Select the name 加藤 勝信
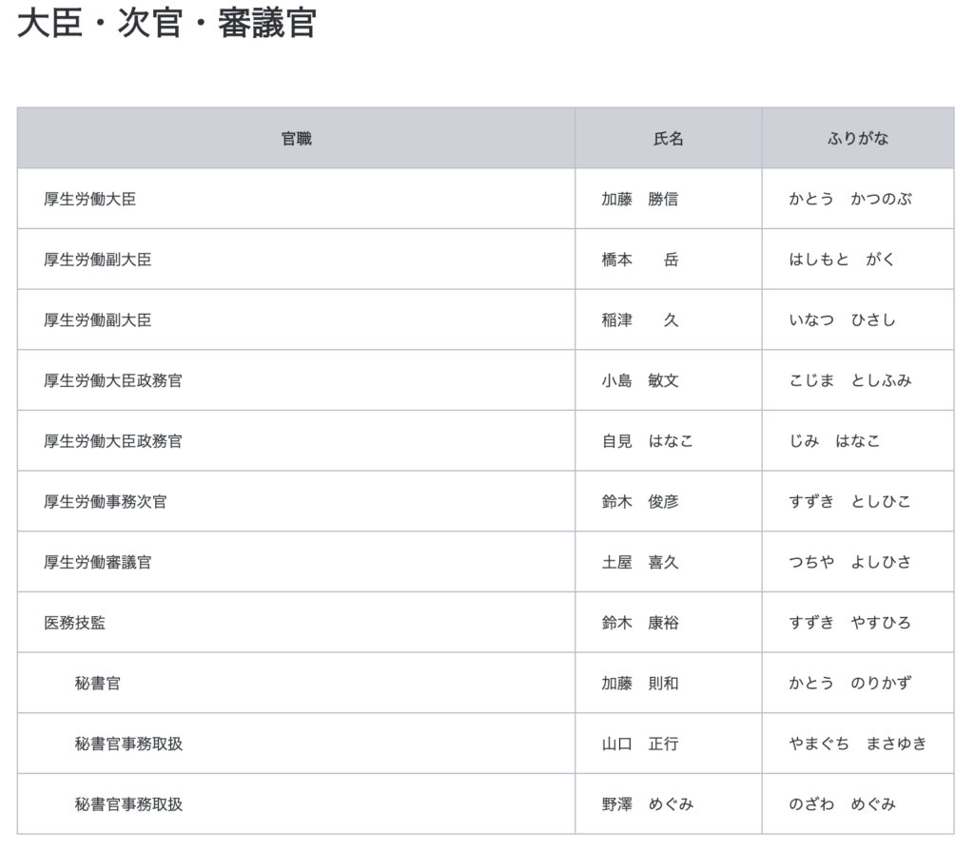This screenshot has width=974, height=850. pyautogui.click(x=640, y=199)
